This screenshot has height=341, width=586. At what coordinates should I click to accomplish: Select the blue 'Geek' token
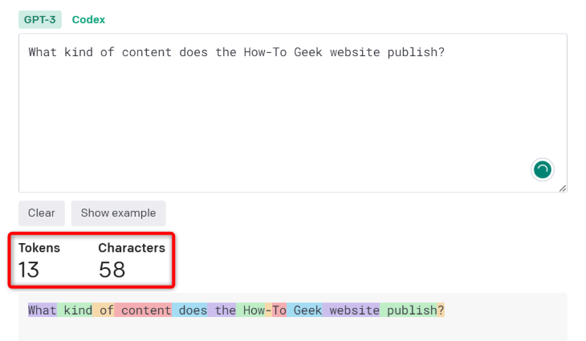tap(306, 311)
